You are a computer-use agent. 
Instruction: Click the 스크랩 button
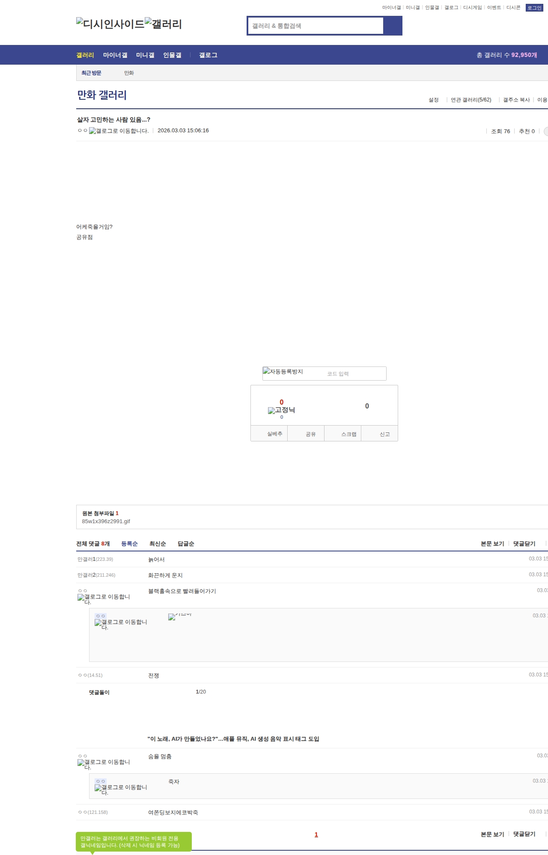(x=343, y=434)
